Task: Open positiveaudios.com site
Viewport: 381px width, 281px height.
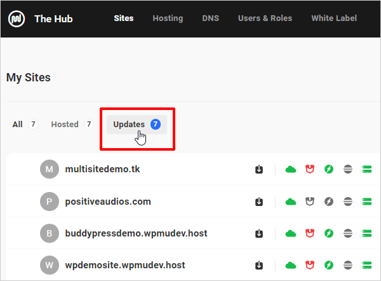Action: 108,202
